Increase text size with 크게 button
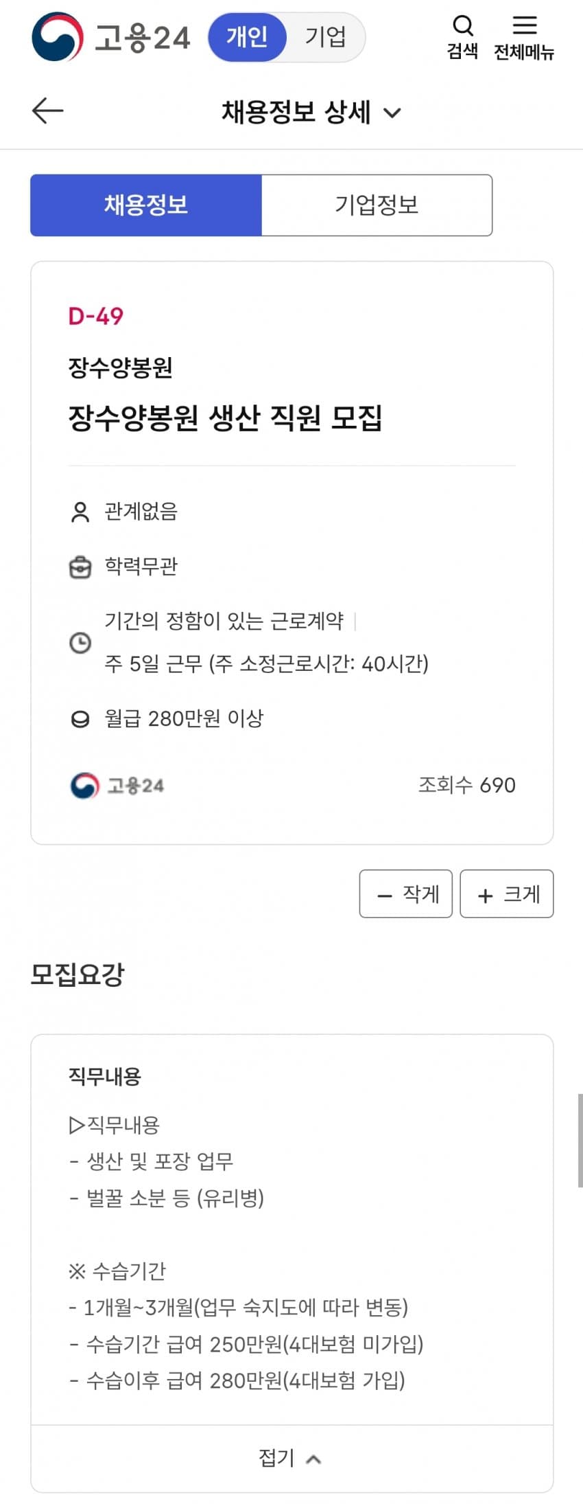The width and height of the screenshot is (583, 1504). click(507, 893)
